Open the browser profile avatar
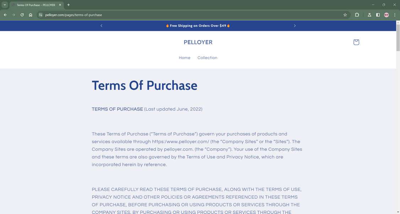This screenshot has width=400, height=214. pos(387,15)
